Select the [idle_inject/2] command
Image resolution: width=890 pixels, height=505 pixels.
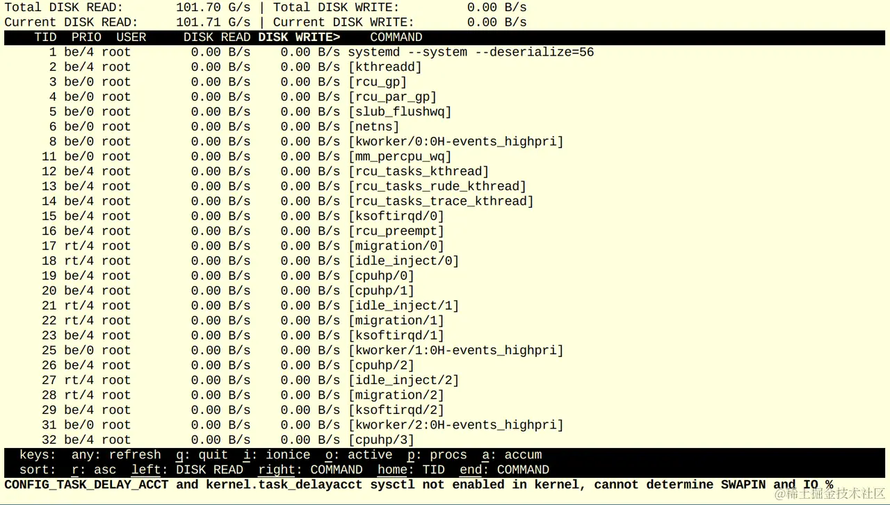point(404,381)
